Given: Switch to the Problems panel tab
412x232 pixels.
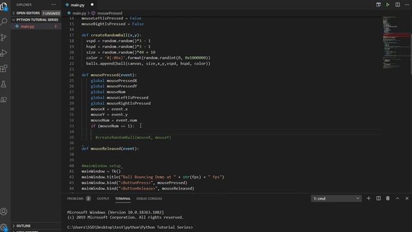Looking at the screenshot, I should coord(75,198).
